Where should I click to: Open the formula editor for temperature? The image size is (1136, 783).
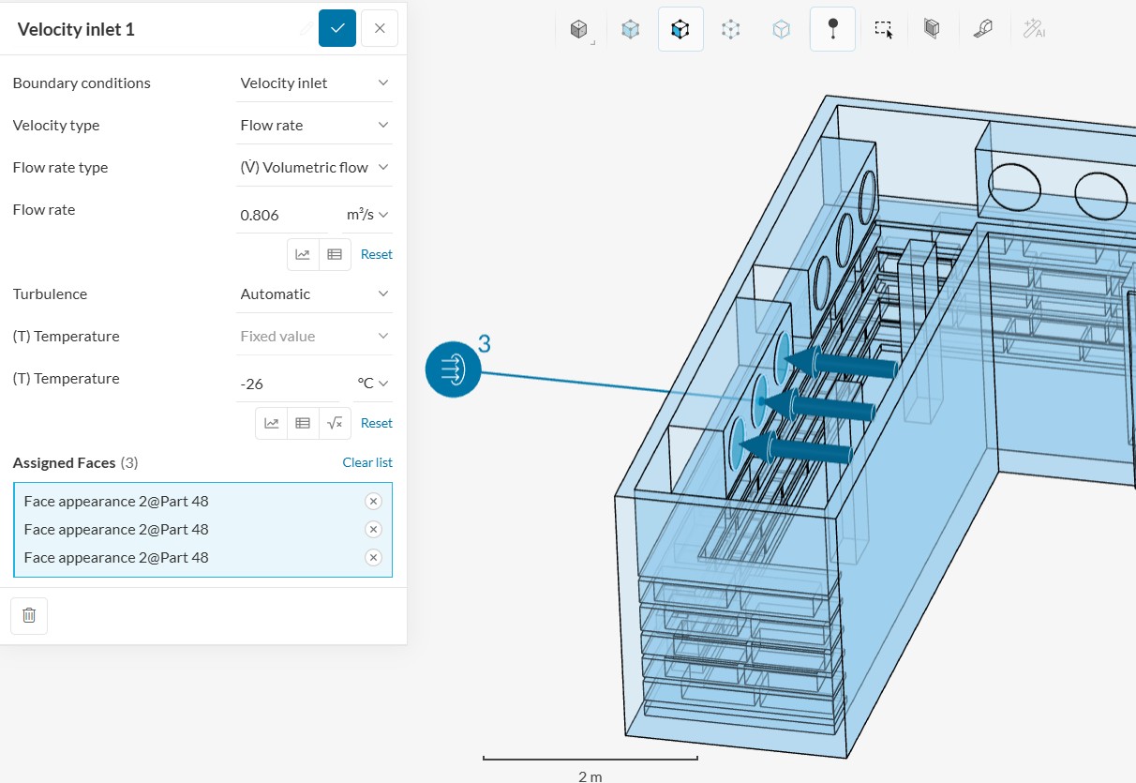(335, 423)
